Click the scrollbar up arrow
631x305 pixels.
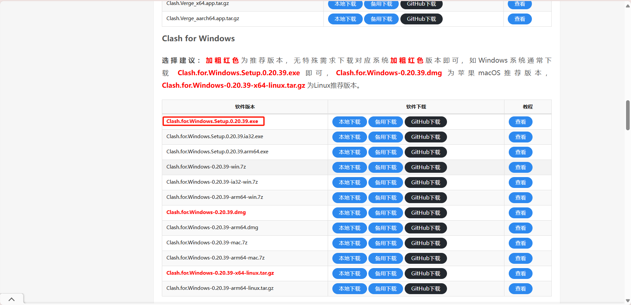coord(628,6)
